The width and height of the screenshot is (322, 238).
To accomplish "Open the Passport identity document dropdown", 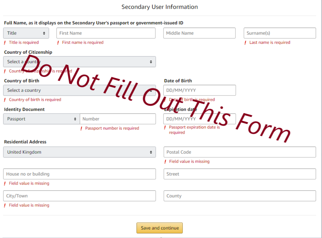I will tap(41, 119).
